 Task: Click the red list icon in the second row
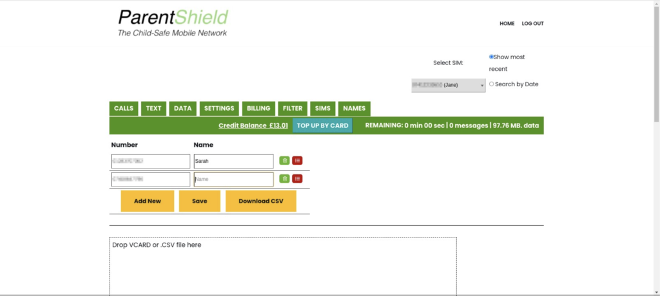click(x=297, y=179)
